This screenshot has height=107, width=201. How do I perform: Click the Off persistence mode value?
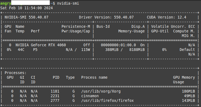point(87,45)
